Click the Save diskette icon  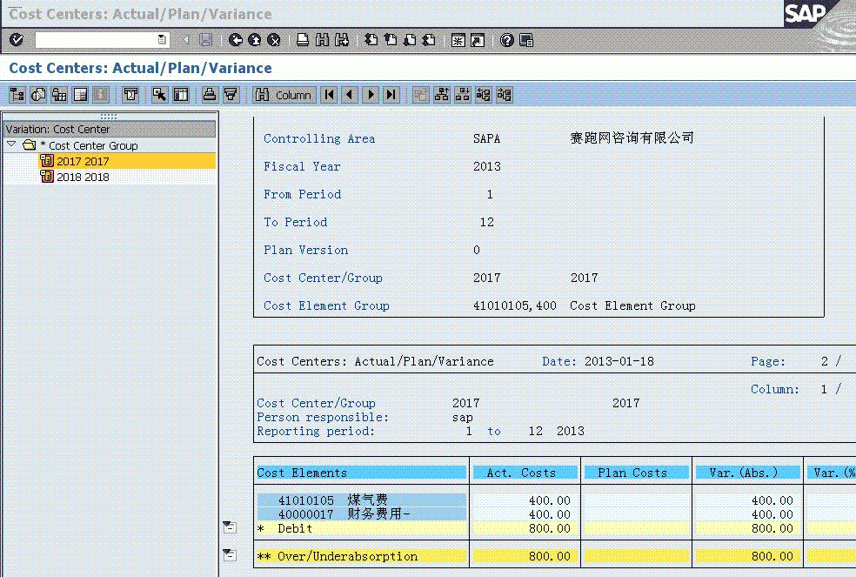[205, 40]
